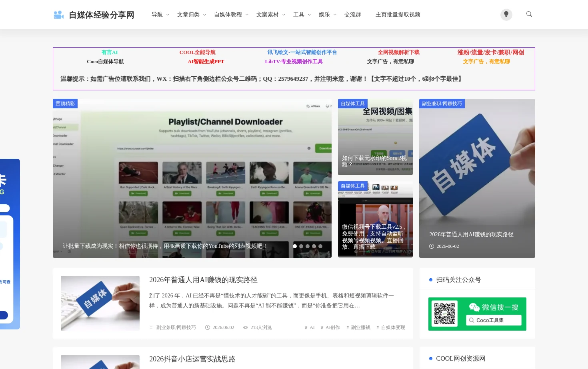Open the 导航 menu item
Image resolution: width=588 pixels, height=369 pixels.
[157, 14]
